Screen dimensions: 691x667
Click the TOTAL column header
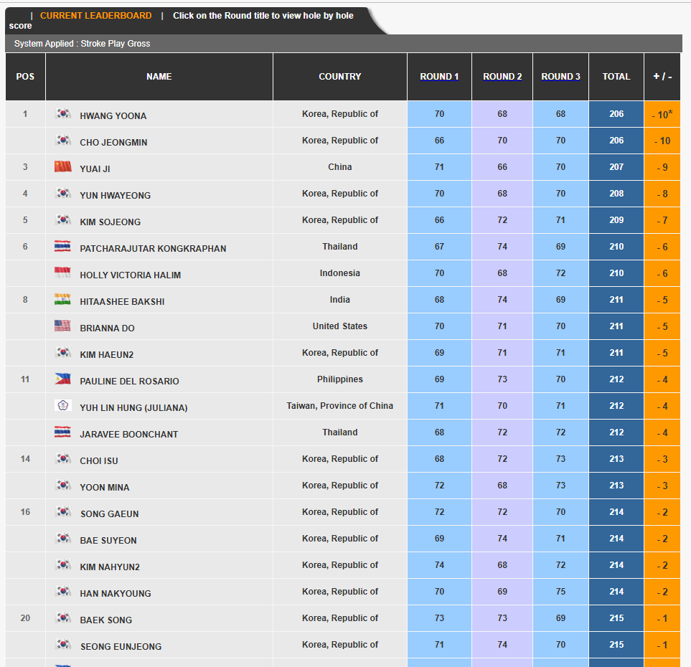[x=616, y=77]
